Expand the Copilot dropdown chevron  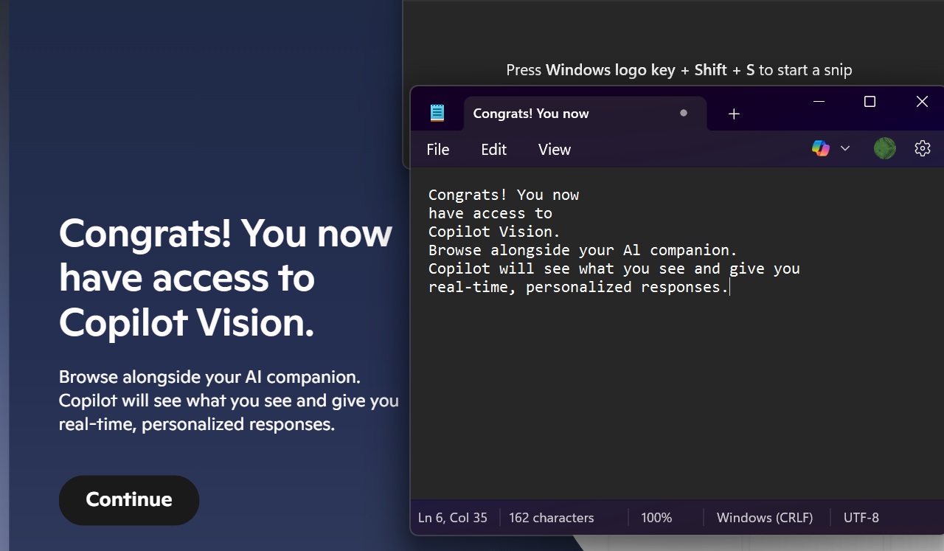[845, 148]
